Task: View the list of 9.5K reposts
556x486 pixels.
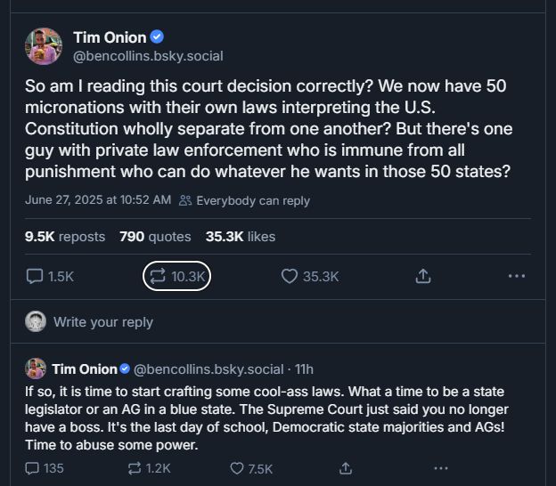Action: coord(65,237)
